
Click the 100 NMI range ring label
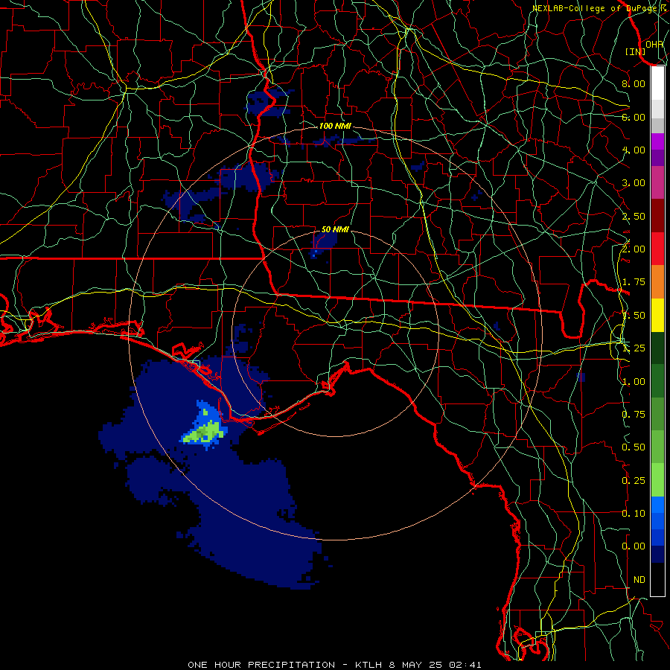[335, 126]
